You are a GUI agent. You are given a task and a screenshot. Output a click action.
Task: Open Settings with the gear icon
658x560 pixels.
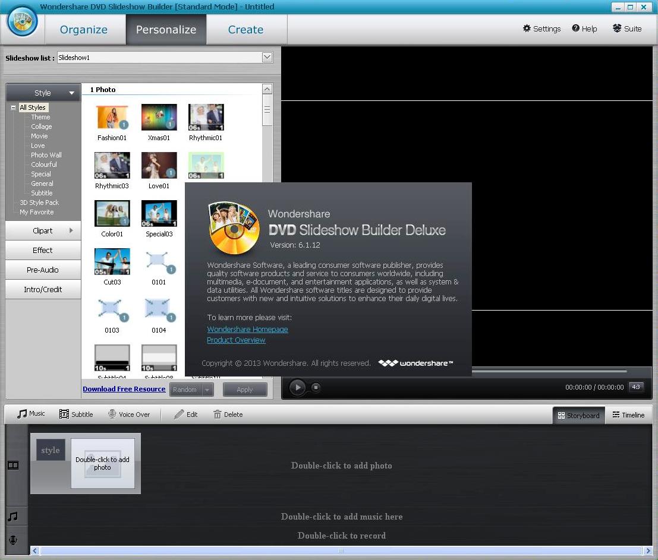[541, 29]
